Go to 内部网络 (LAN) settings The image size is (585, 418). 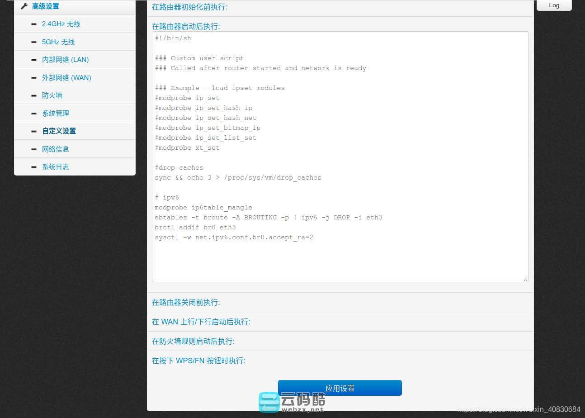point(65,60)
